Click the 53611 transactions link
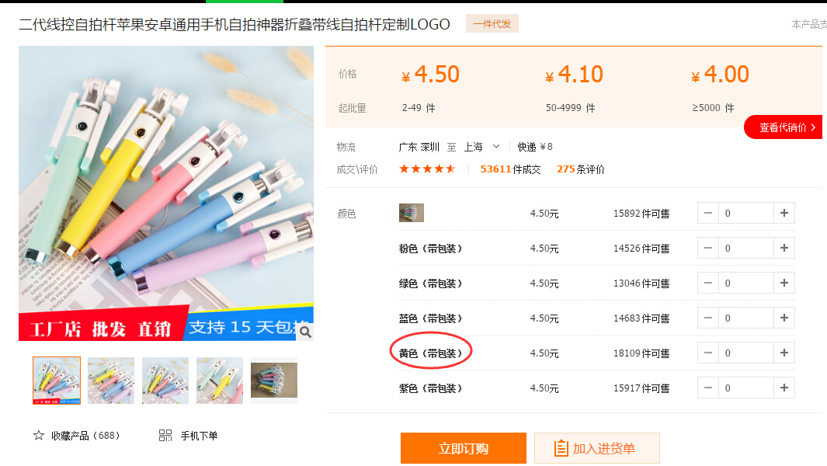This screenshot has height=466, width=827. click(x=510, y=169)
